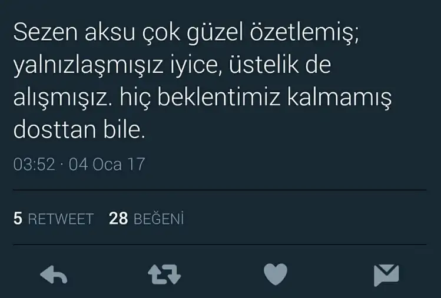This screenshot has width=441, height=298.
Task: Click the word "kalmamış" in the tweet
Action: click(x=339, y=98)
